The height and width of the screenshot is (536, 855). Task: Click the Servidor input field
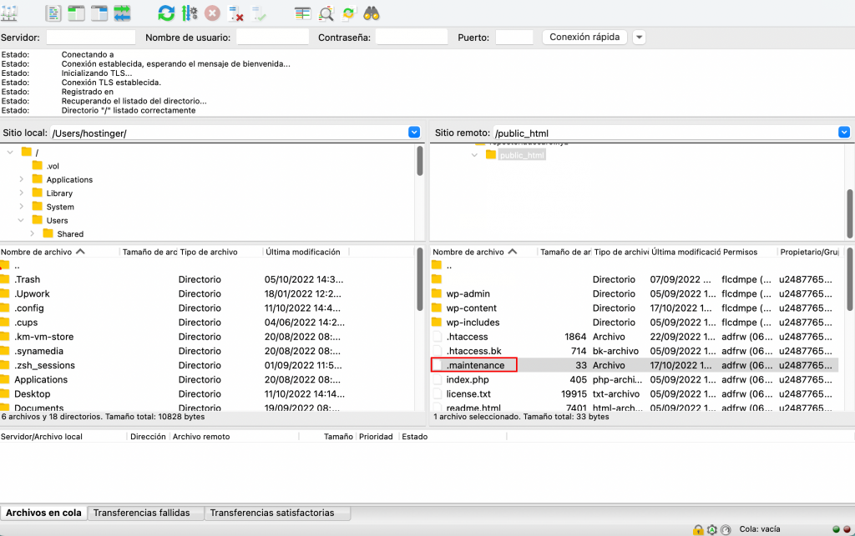click(x=91, y=37)
